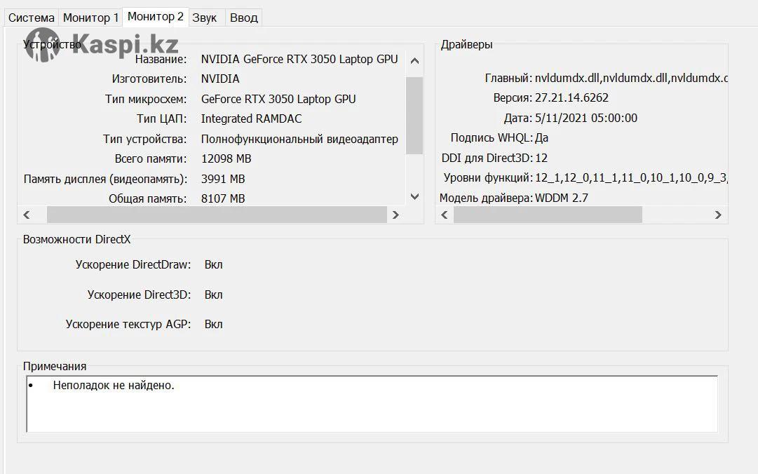758x474 pixels.
Task: Click the Примечания group heading
Action: (55, 367)
